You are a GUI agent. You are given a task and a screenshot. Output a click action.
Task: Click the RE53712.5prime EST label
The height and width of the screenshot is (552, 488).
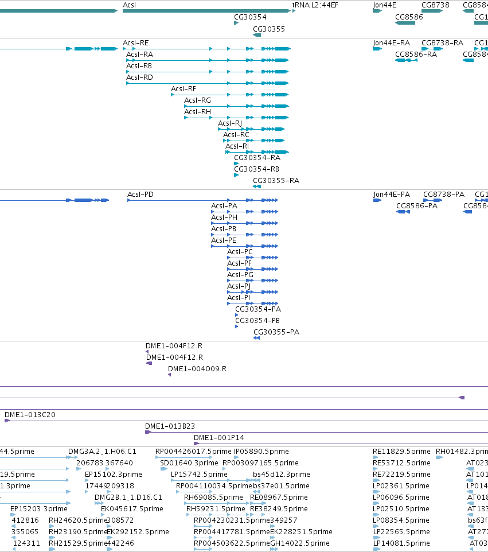(401, 463)
